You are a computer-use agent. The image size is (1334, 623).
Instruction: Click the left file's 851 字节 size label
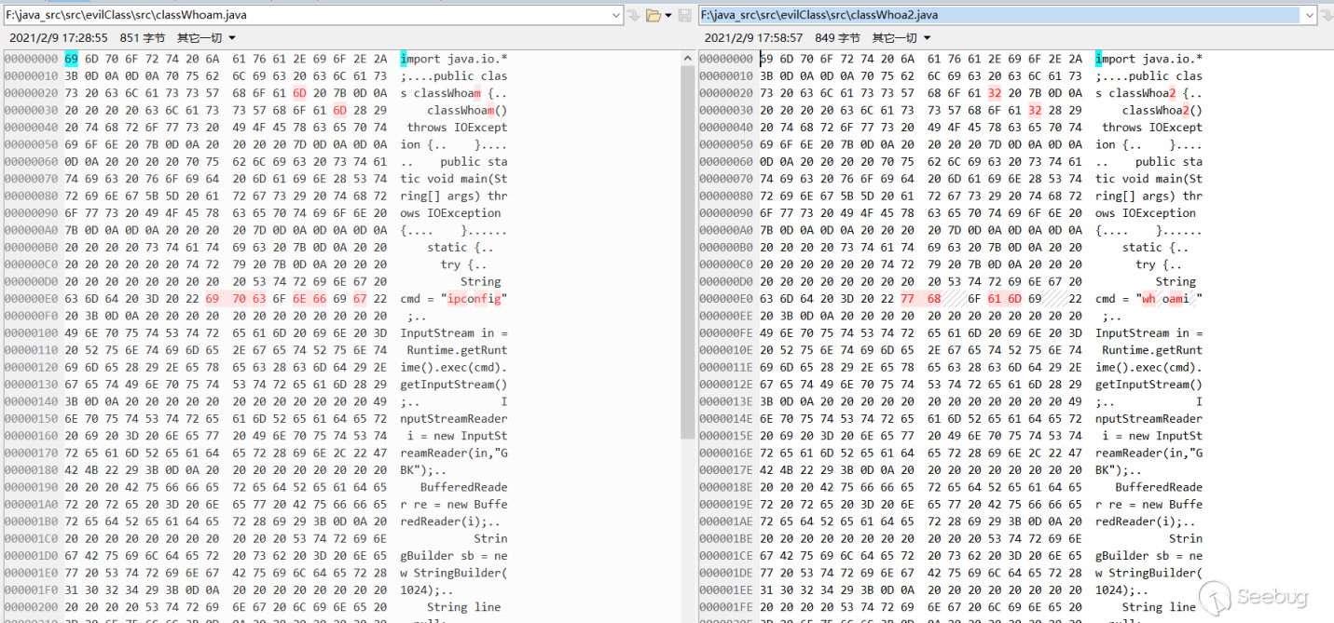tap(143, 37)
